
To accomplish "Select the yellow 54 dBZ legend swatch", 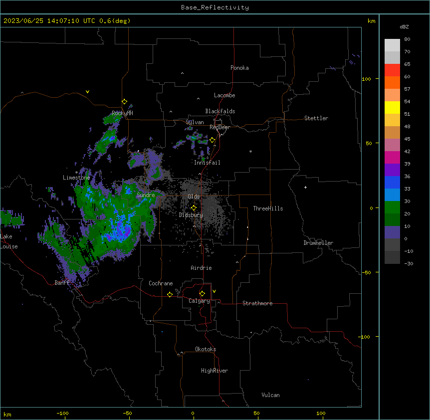I will point(392,107).
